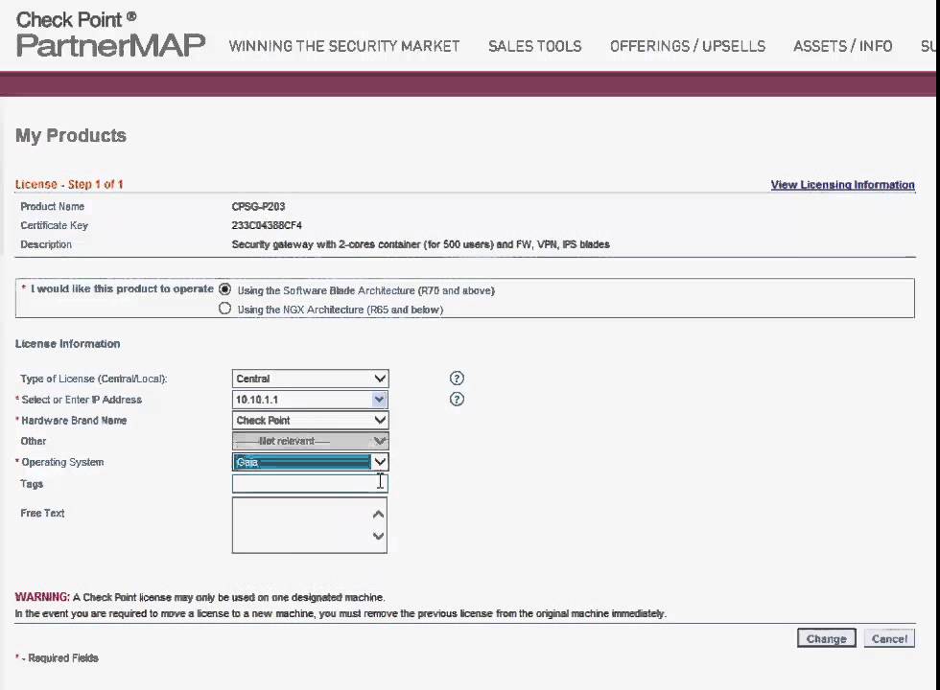Click product name value CPSG-P203

[258, 206]
